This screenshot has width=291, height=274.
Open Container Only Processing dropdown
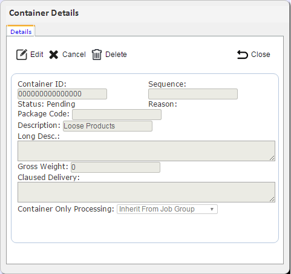(167, 209)
